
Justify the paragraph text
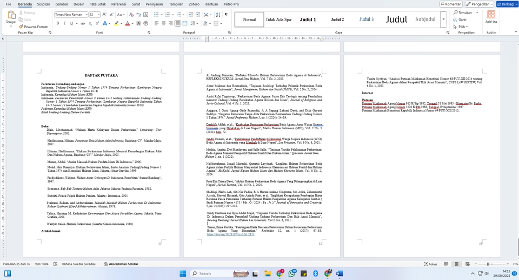pyautogui.click(x=177, y=23)
